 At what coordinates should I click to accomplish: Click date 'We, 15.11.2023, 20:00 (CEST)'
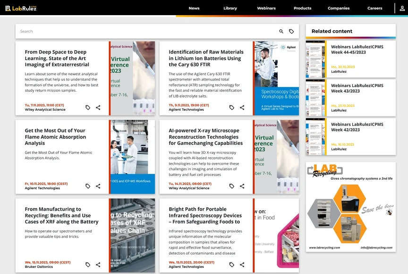coord(192,263)
